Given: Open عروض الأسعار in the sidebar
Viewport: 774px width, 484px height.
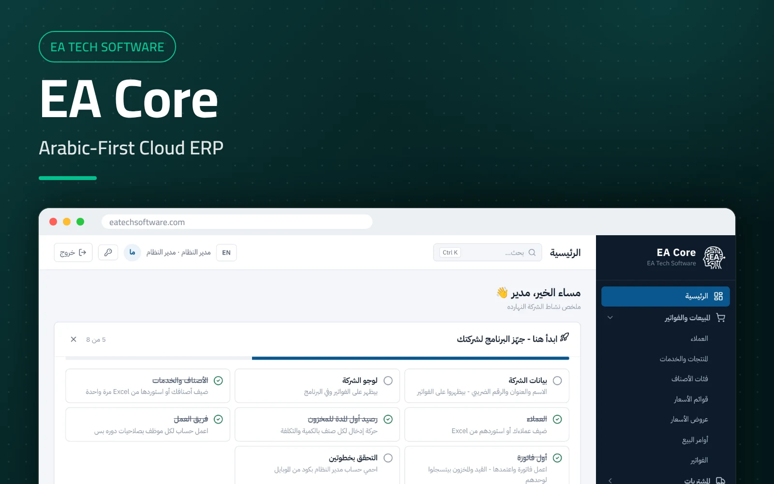Looking at the screenshot, I should (x=689, y=419).
